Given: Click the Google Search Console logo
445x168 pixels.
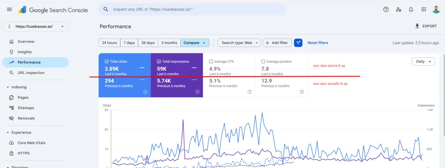Looking at the screenshot, I should point(53,10).
